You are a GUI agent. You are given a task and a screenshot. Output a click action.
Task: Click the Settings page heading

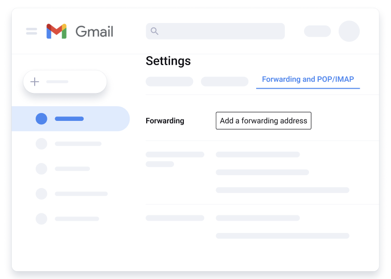168,61
